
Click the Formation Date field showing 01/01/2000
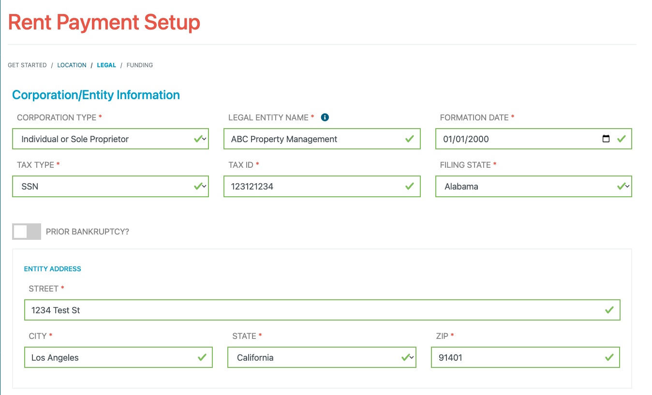pos(533,139)
